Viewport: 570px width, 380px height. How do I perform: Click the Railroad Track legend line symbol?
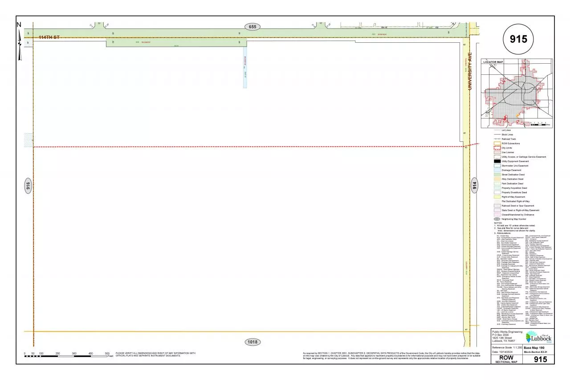pyautogui.click(x=497, y=139)
